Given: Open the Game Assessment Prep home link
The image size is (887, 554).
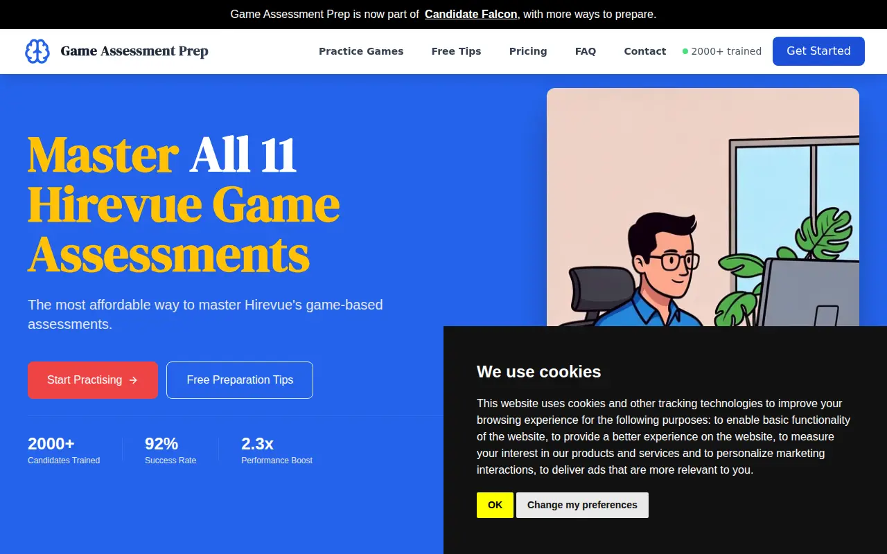Looking at the screenshot, I should click(116, 51).
